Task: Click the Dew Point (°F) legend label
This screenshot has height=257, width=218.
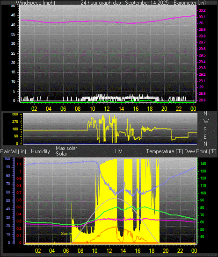Action: pos(200,151)
